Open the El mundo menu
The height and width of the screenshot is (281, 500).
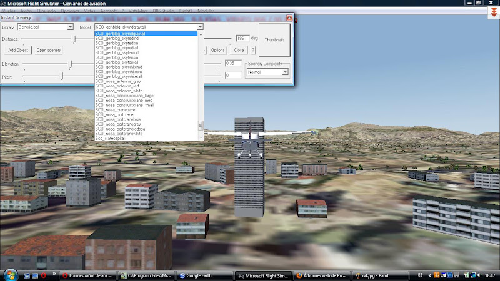pyautogui.click(x=46, y=11)
